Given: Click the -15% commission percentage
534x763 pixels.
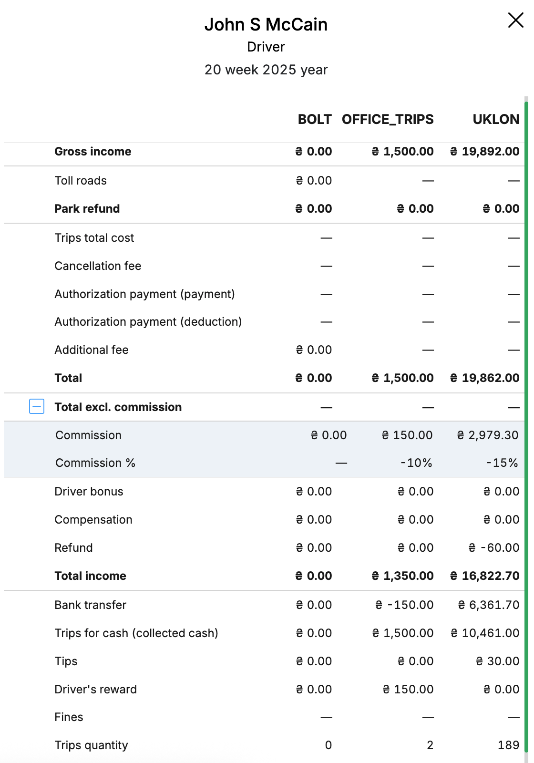Looking at the screenshot, I should 502,463.
